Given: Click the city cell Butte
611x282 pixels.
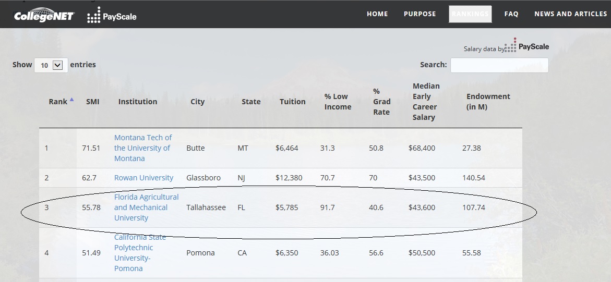Looking at the screenshot, I should click(x=196, y=148).
